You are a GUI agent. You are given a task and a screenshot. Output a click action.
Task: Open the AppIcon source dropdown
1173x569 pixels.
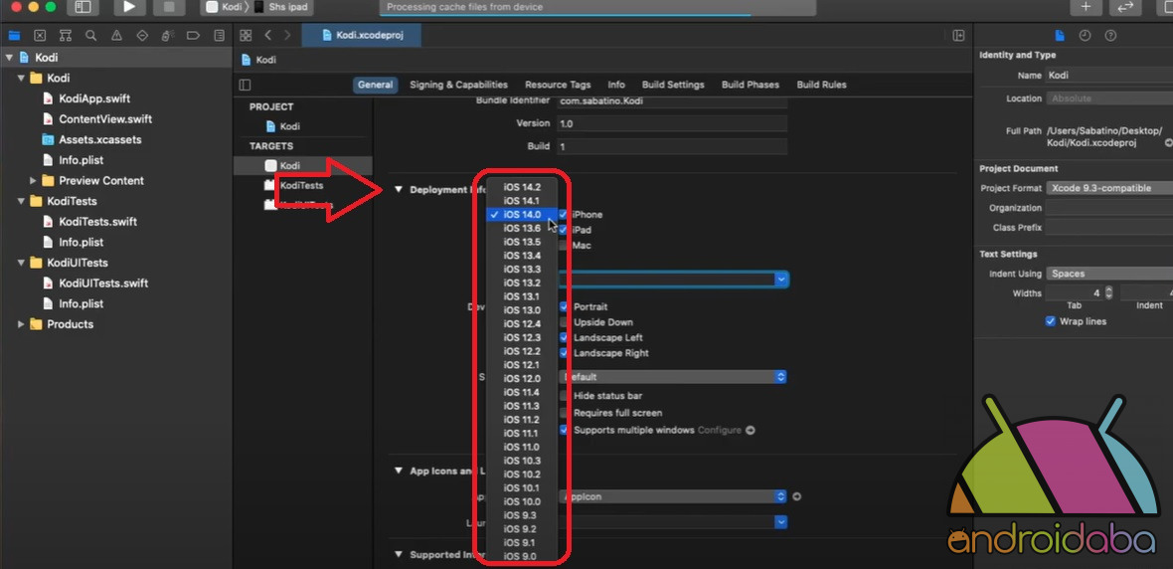(x=673, y=496)
